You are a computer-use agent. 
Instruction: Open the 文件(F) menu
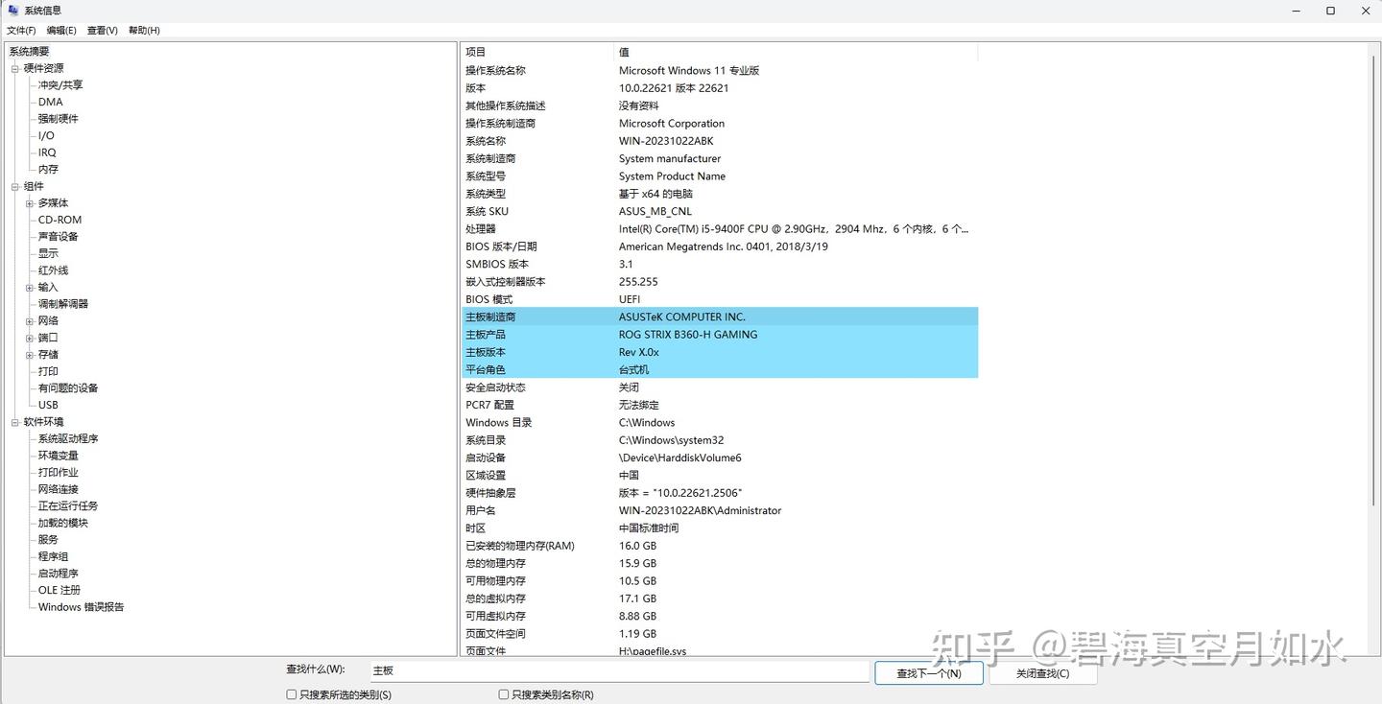click(x=21, y=30)
